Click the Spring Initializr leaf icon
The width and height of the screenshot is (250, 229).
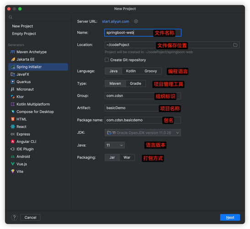(13, 67)
